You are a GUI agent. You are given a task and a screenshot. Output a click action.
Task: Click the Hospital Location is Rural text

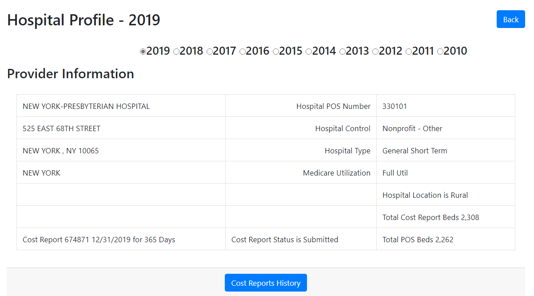point(425,195)
